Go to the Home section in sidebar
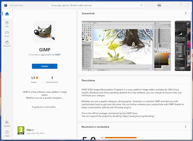The image size is (193, 141). (x=7, y=14)
